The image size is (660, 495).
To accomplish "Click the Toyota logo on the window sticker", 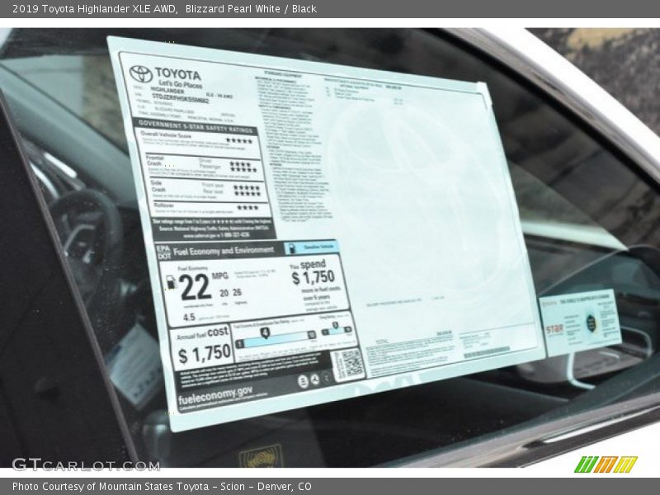I will [x=140, y=74].
